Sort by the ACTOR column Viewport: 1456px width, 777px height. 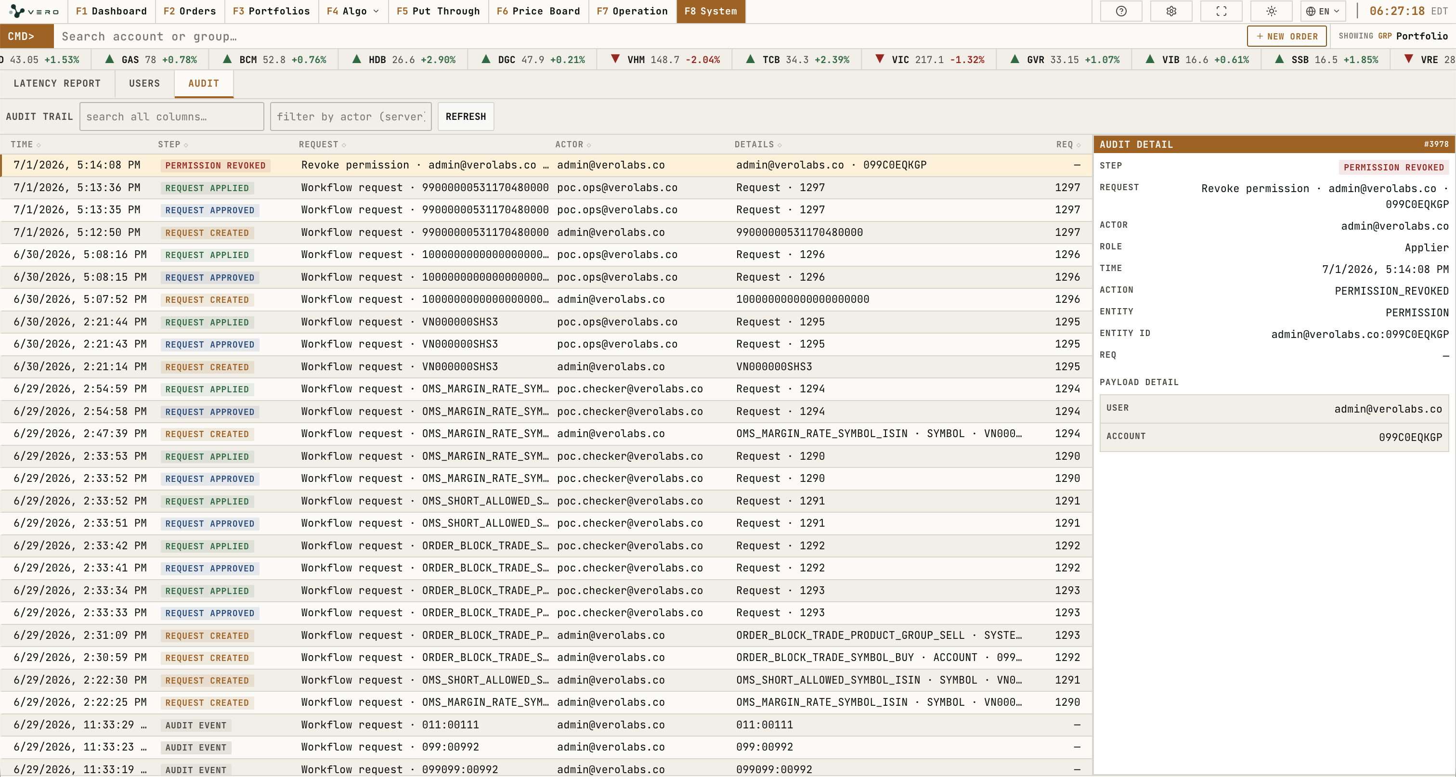(x=573, y=144)
